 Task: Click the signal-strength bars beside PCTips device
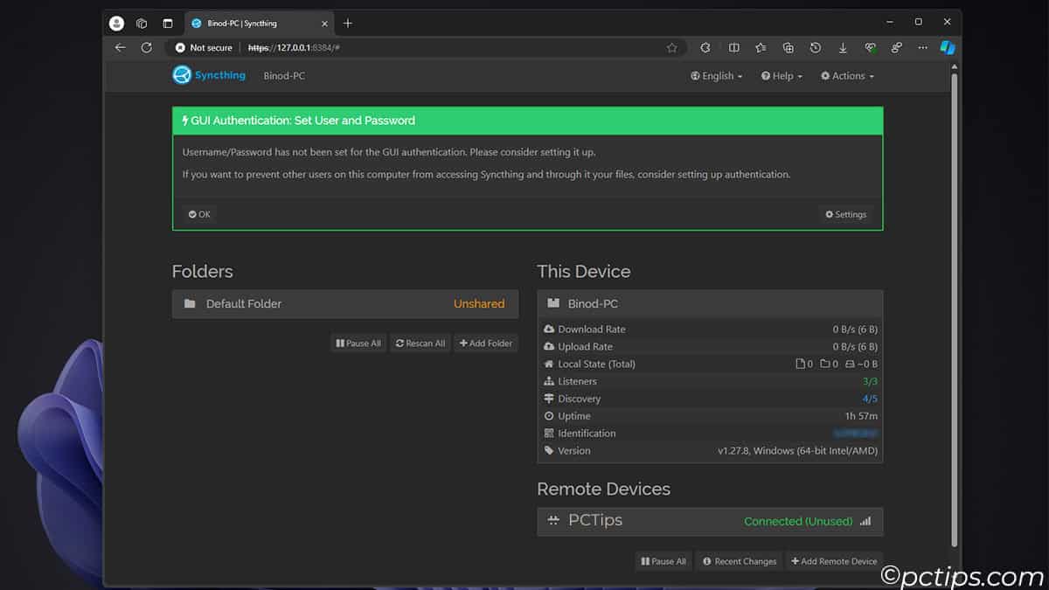coord(865,521)
